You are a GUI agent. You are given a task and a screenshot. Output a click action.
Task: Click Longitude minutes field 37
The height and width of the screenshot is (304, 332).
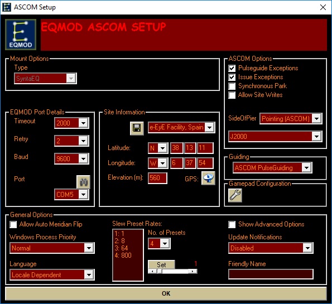(190, 163)
